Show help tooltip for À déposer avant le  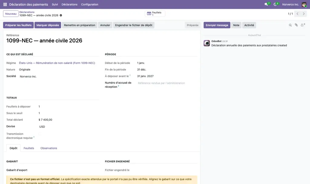click(x=130, y=75)
